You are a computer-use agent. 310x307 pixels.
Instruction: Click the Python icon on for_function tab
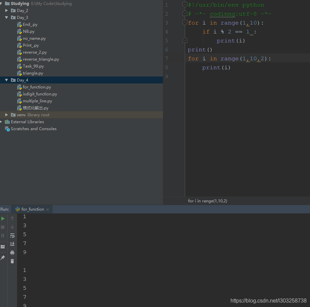click(18, 209)
